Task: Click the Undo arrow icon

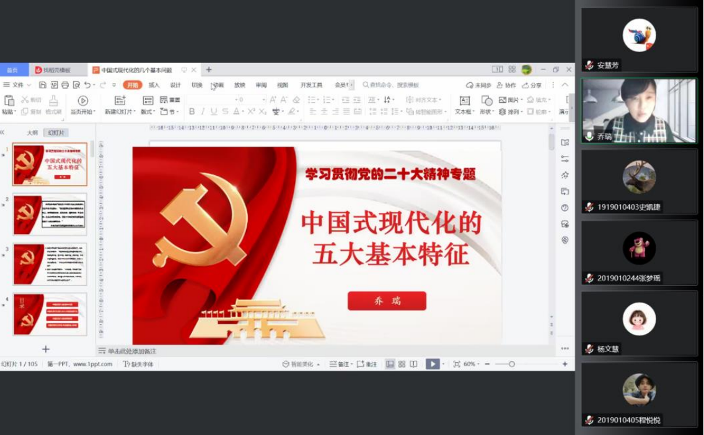Action: [87, 85]
